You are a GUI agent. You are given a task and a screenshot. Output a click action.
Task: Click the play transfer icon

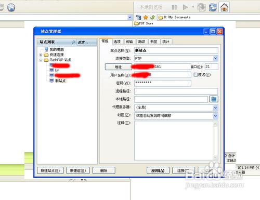tap(185, 7)
